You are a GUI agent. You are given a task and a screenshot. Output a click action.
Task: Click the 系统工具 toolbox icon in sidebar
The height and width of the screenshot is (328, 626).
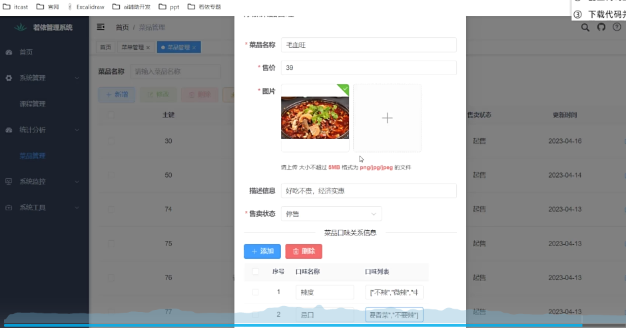[9, 208]
